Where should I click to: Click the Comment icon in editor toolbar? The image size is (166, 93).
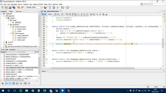(x=103, y=14)
